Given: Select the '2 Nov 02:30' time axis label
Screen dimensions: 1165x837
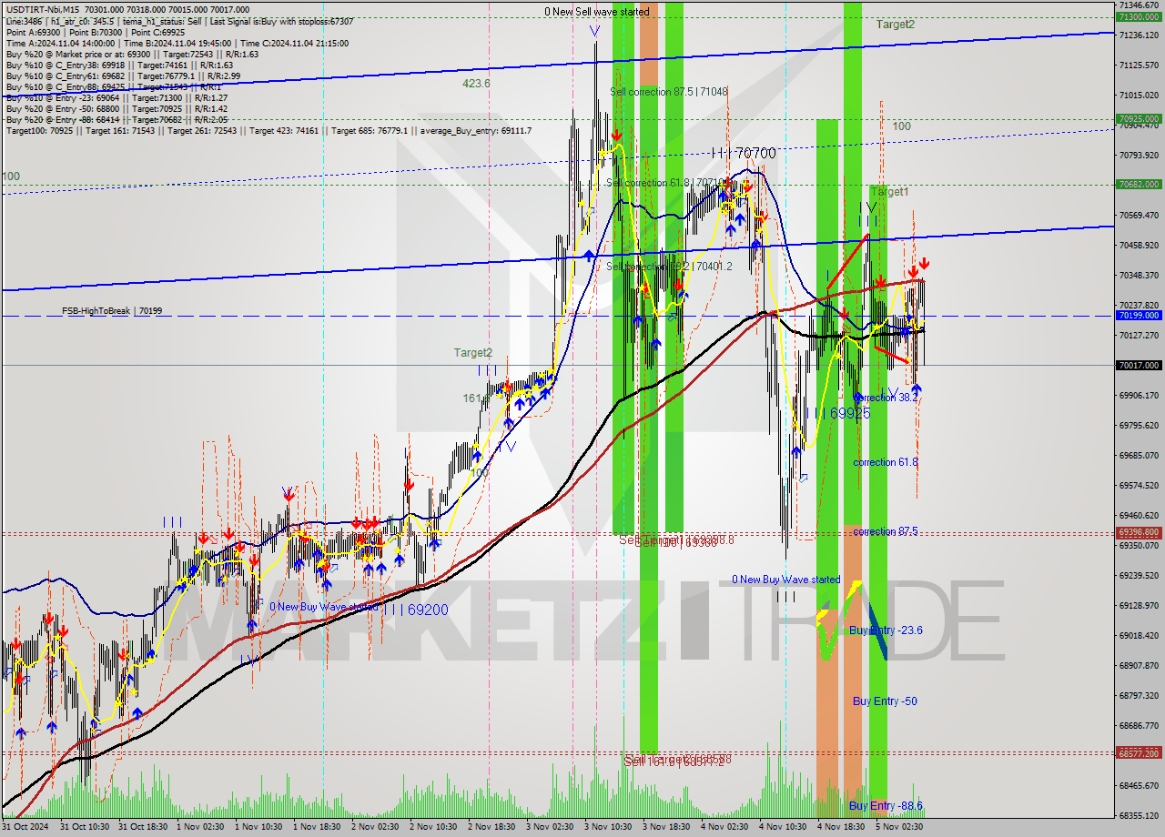Looking at the screenshot, I should [376, 827].
